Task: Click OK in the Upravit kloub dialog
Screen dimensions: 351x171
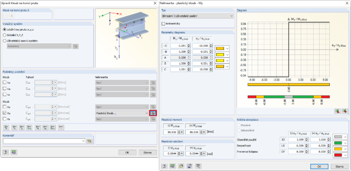Action: click(127, 153)
